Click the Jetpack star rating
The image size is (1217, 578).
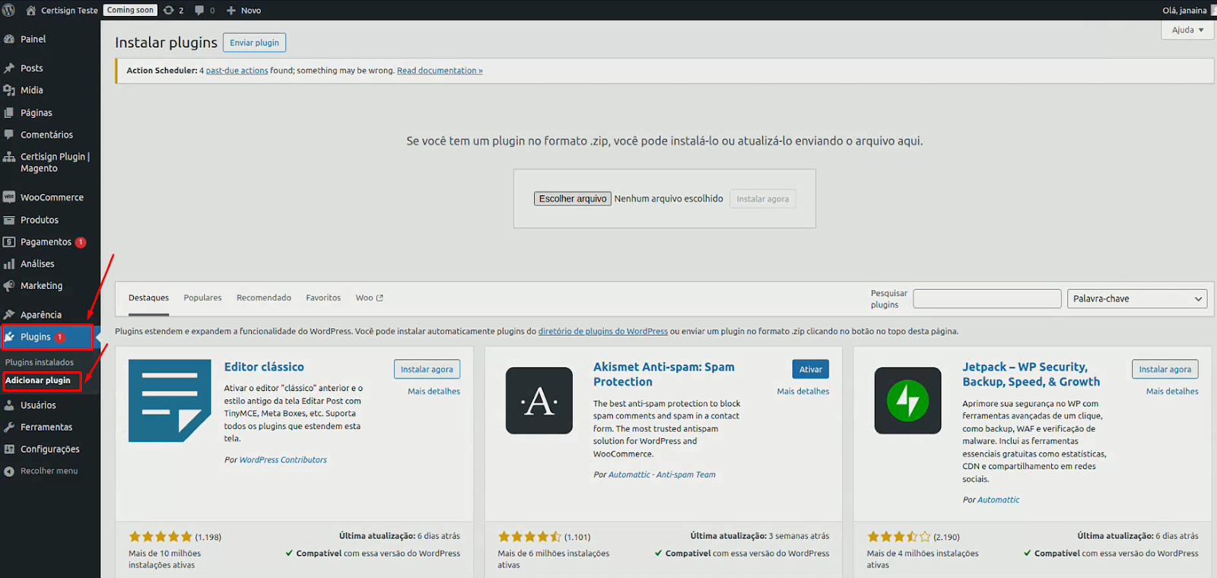coord(899,537)
